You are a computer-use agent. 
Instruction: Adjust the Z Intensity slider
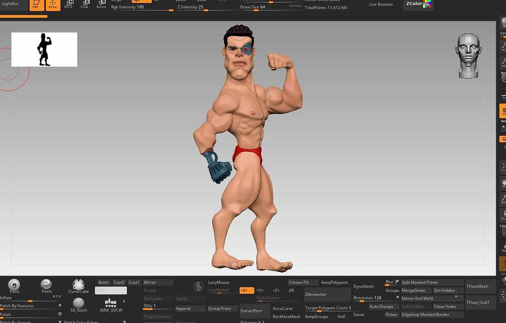206,8
